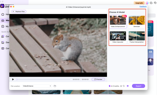Click the Export button
The height and width of the screenshot is (95, 157).
pos(138,86)
